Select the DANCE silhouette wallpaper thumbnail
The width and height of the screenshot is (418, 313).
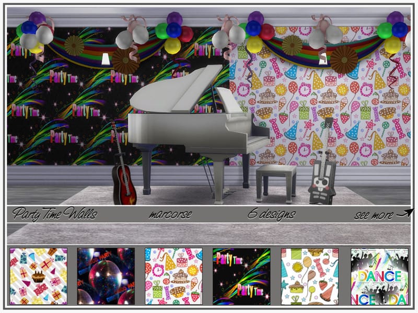tap(379, 276)
